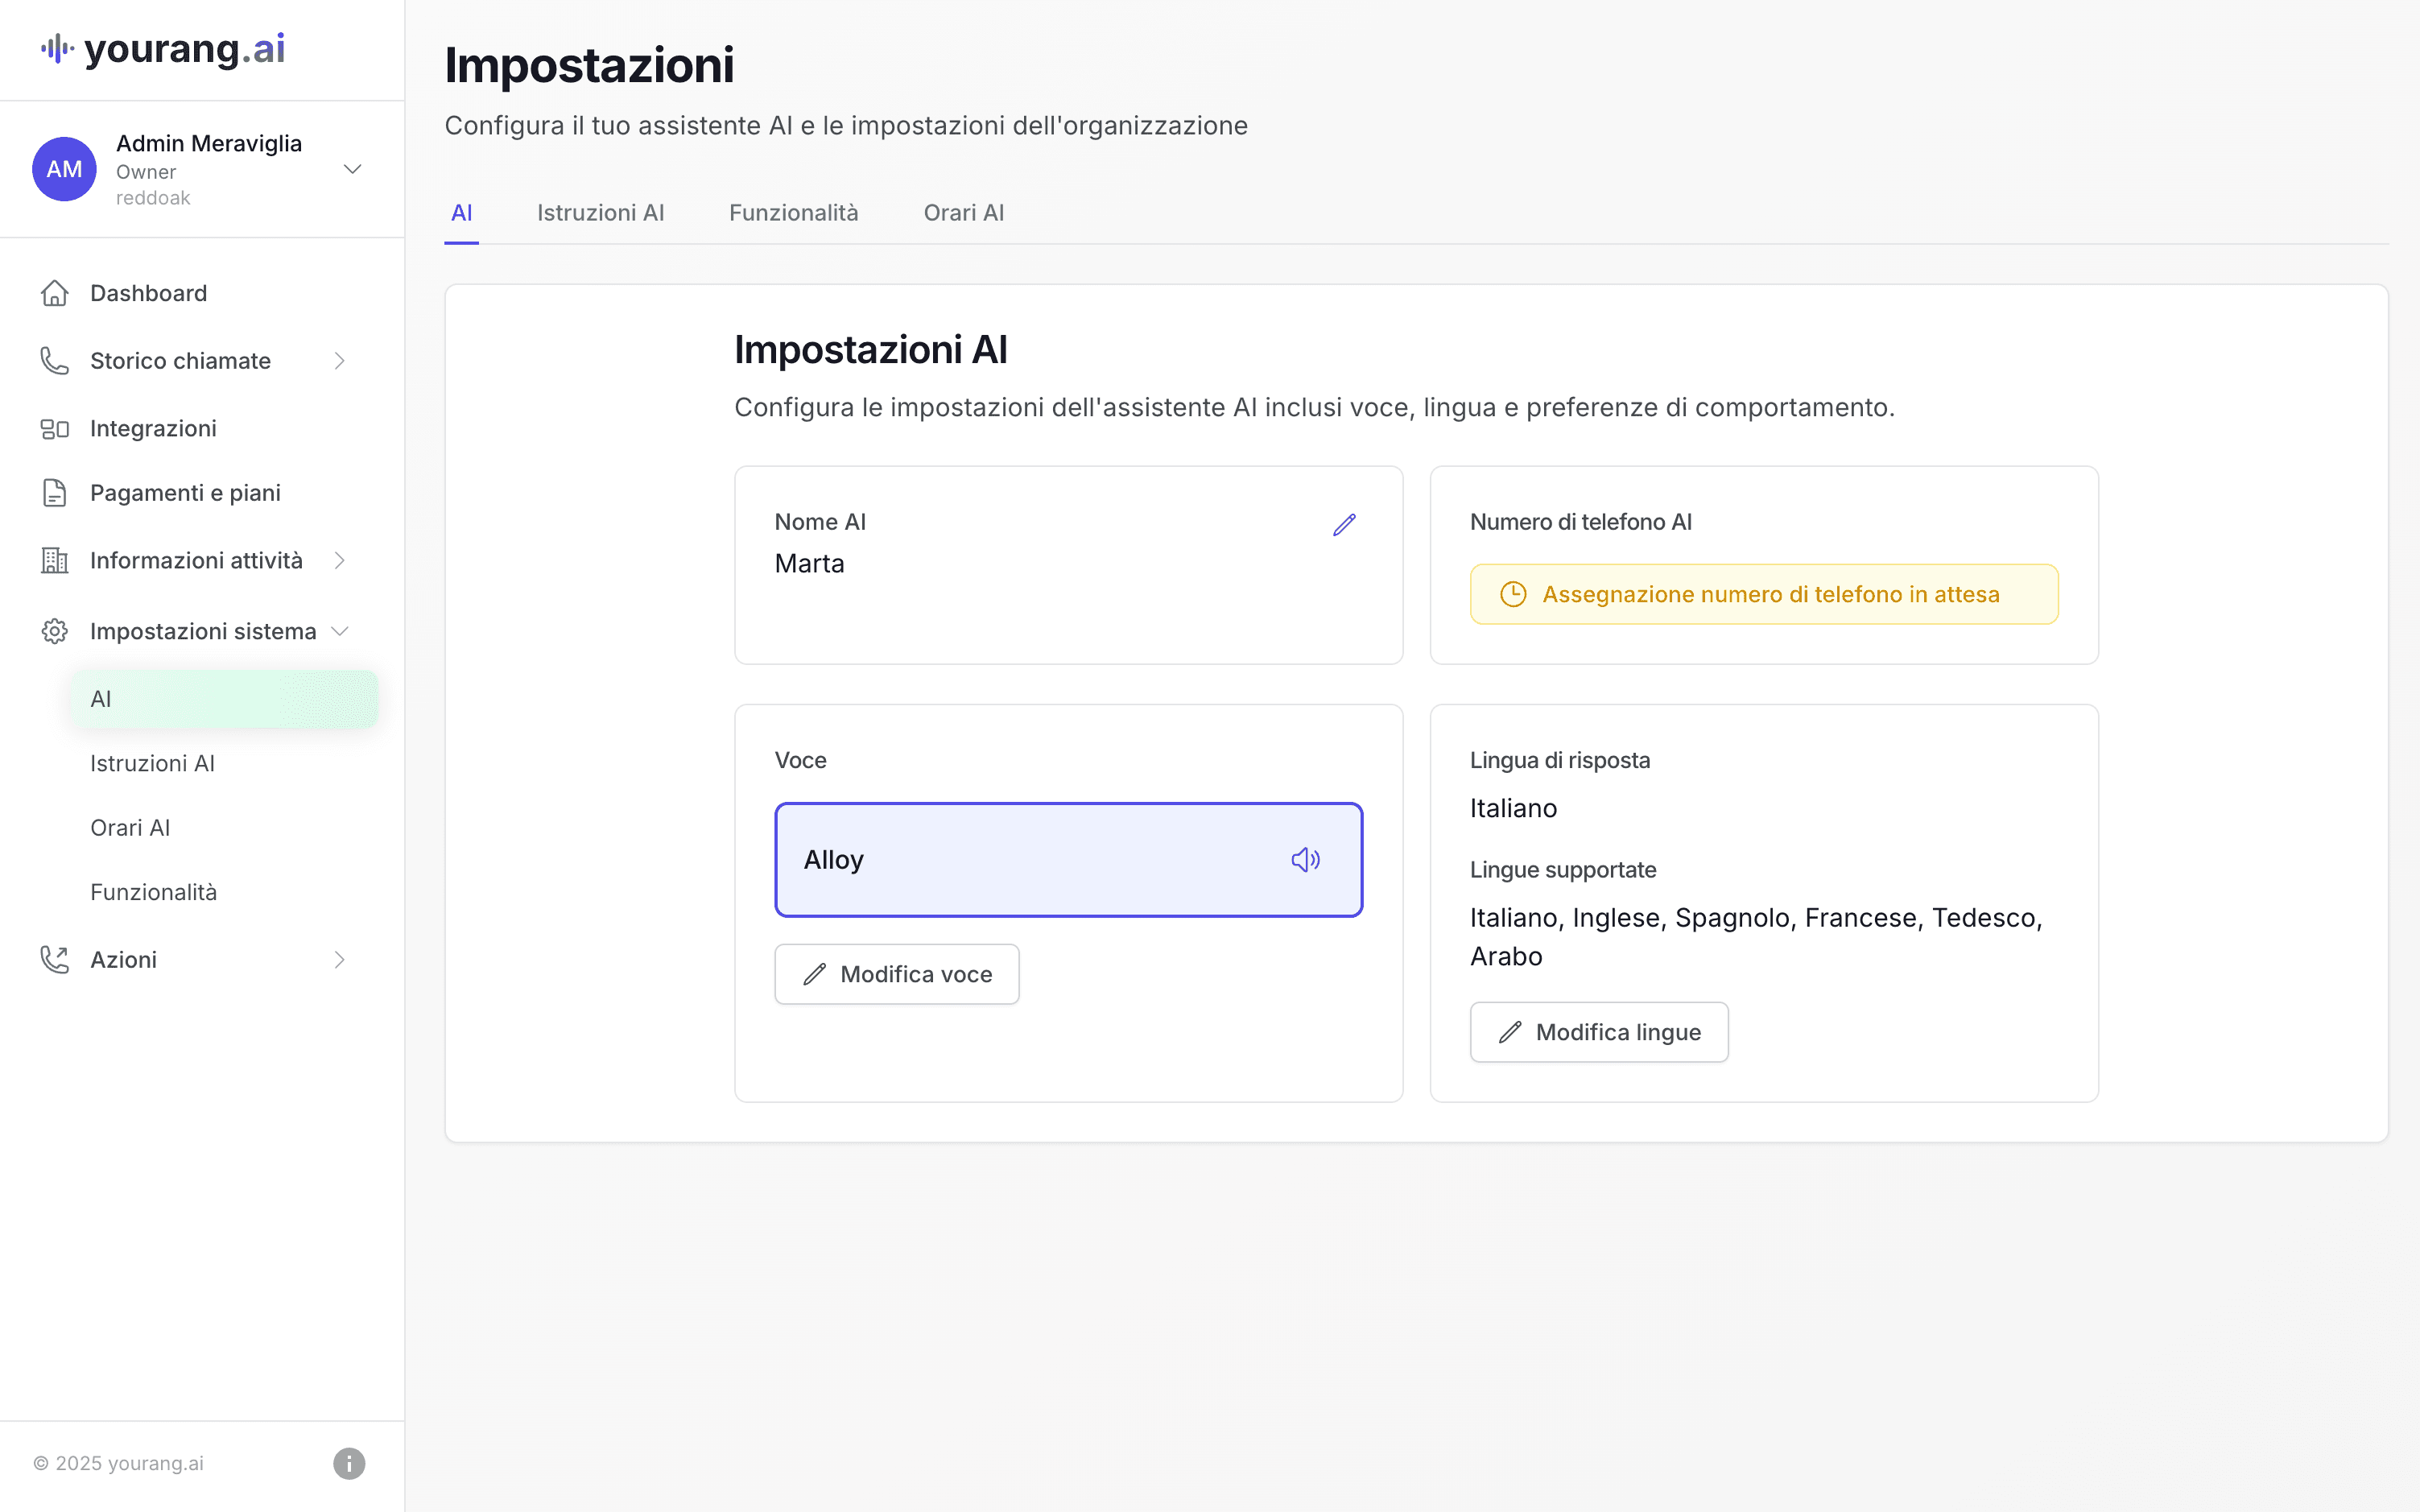Click the Pagamenti e piani document icon
2420x1512 pixels.
pos(55,493)
